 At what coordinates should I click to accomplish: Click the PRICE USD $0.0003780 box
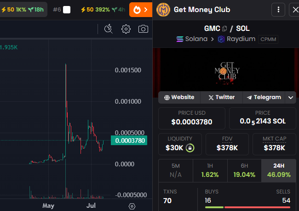192,118
